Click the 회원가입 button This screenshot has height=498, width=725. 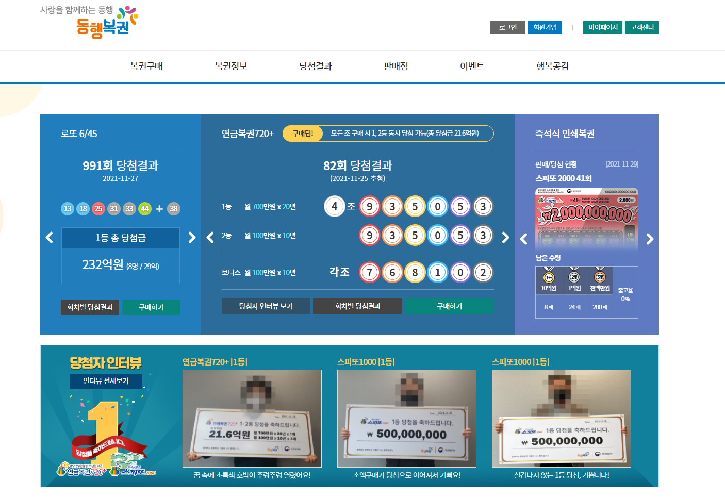click(545, 27)
